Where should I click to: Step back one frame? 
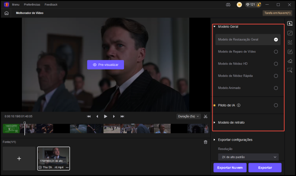click(97, 117)
